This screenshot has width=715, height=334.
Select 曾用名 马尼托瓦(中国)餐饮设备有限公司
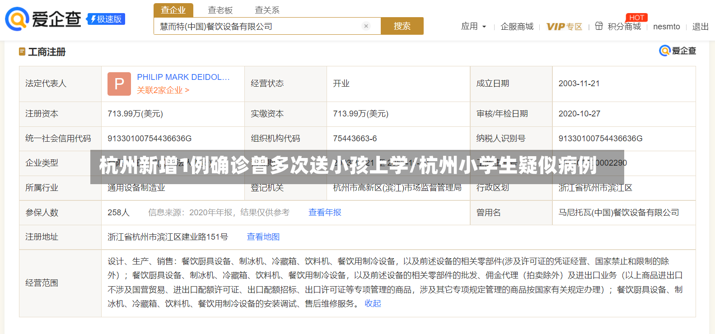619,213
